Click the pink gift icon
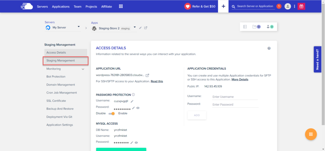325x151 pixels. coord(302,6)
